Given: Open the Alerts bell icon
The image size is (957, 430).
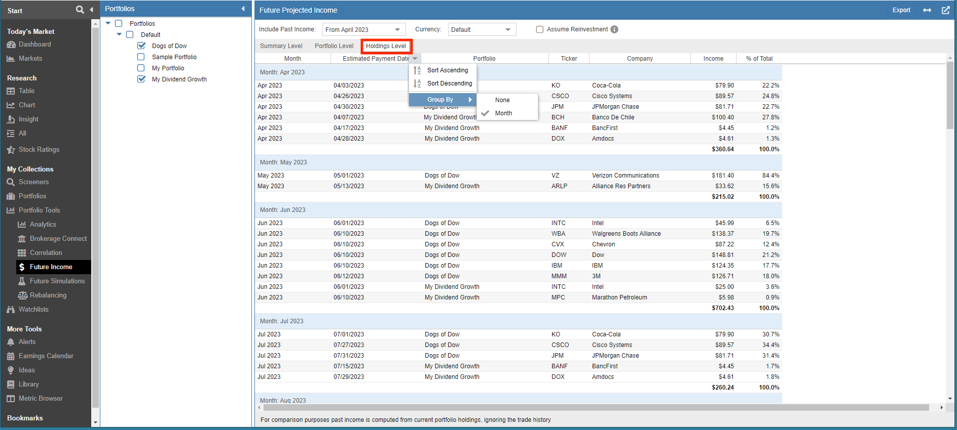Looking at the screenshot, I should 11,342.
